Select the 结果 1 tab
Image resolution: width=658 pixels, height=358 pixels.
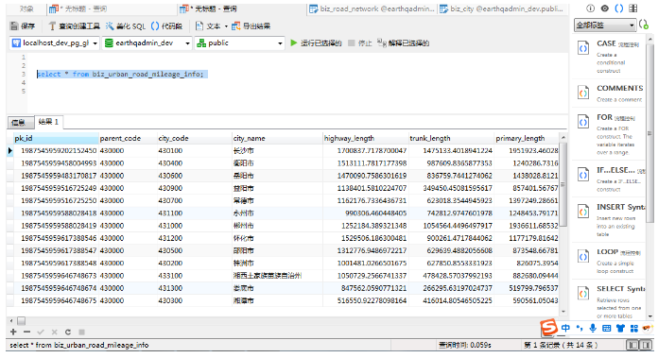48,122
